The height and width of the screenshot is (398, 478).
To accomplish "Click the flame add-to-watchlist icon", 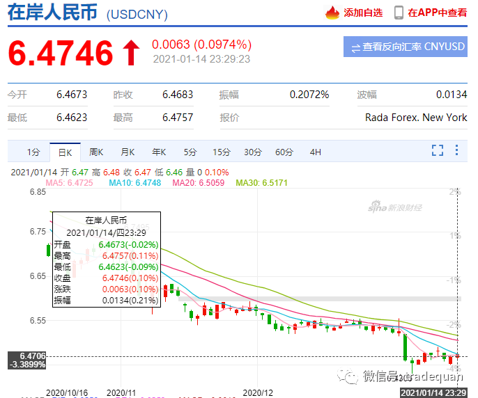I will tap(332, 13).
